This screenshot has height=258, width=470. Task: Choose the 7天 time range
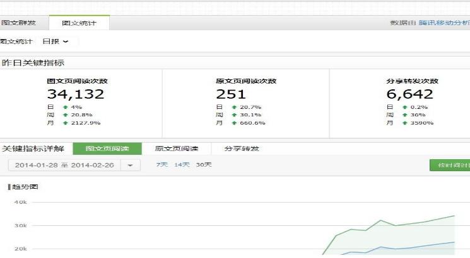162,164
